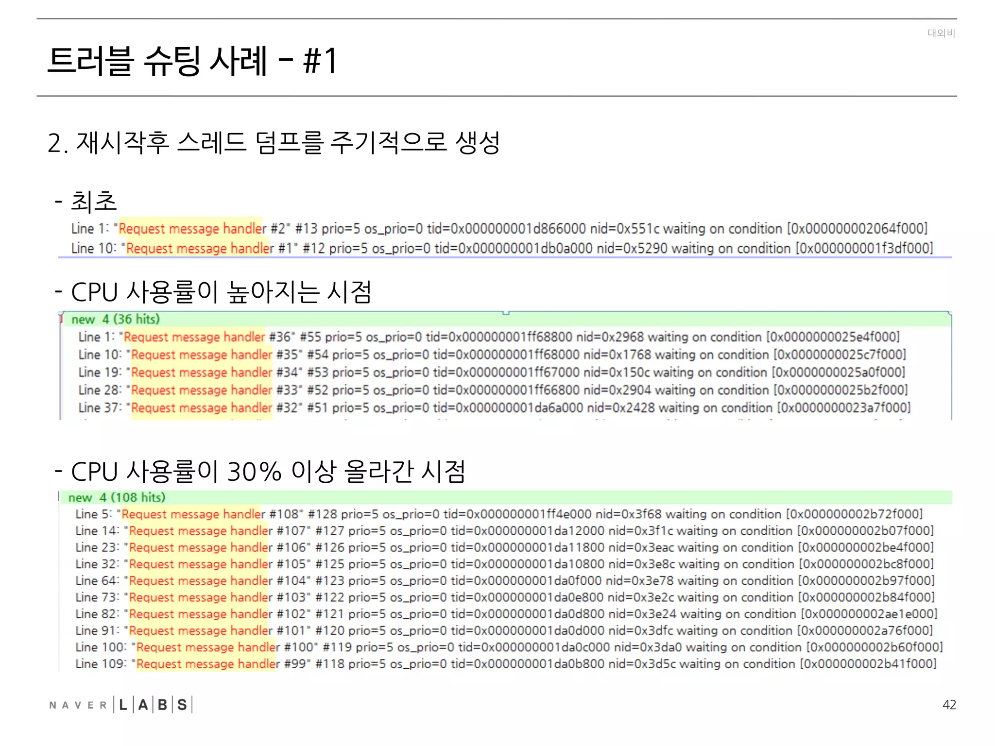
Task: Select the heading '2. 재시작후 스레드 덤프를 주기적으로 생성'
Action: click(x=274, y=143)
